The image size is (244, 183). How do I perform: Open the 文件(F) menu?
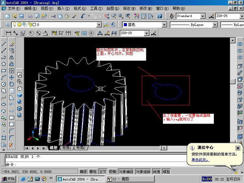tap(14, 8)
